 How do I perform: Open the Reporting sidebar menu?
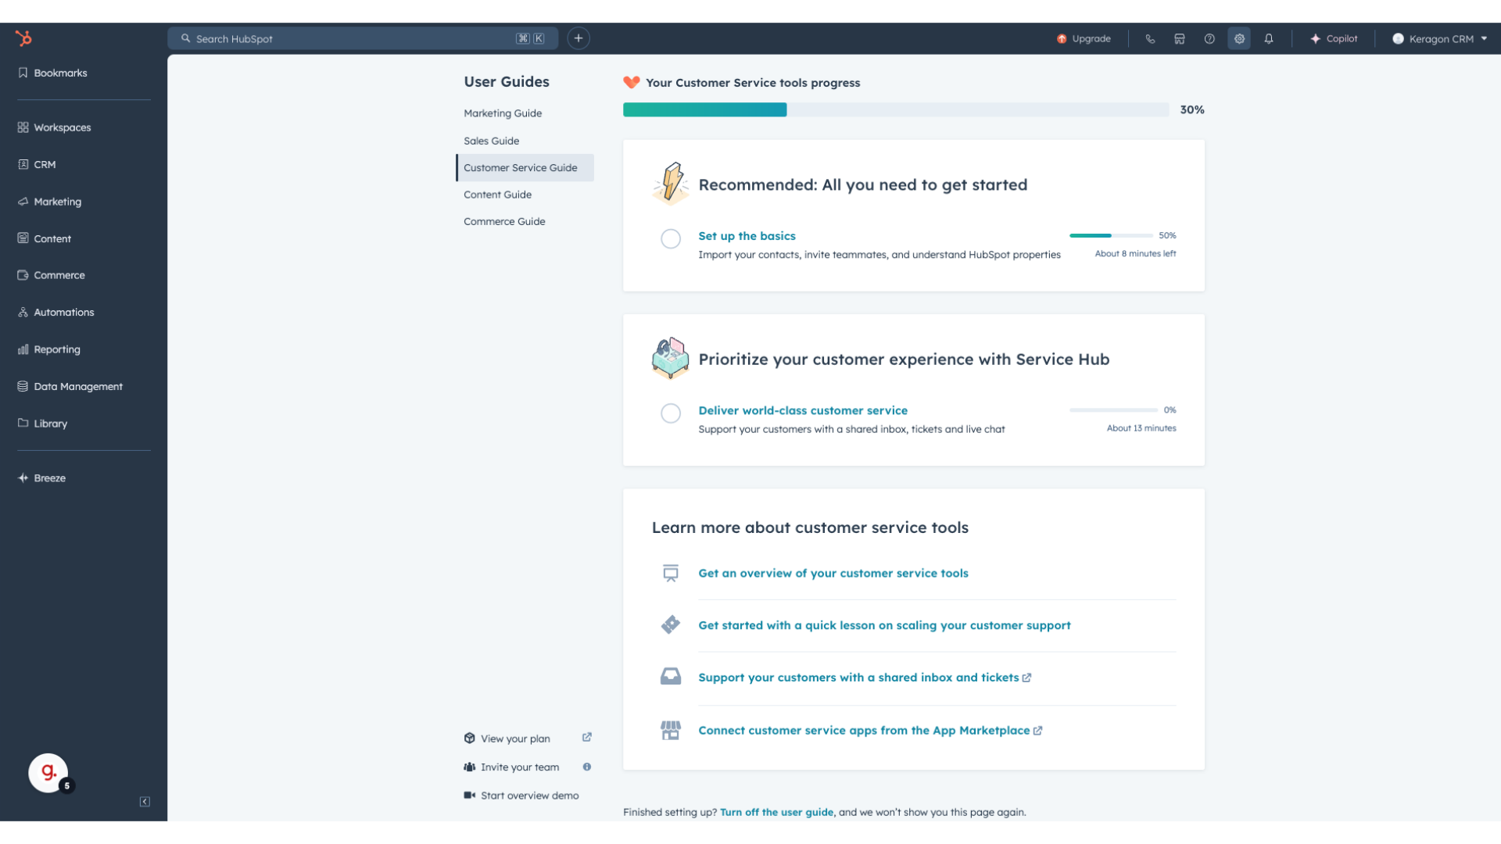click(x=48, y=349)
